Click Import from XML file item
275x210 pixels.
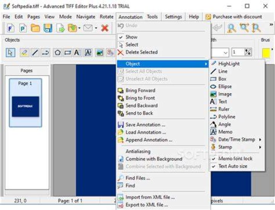tap(163, 197)
